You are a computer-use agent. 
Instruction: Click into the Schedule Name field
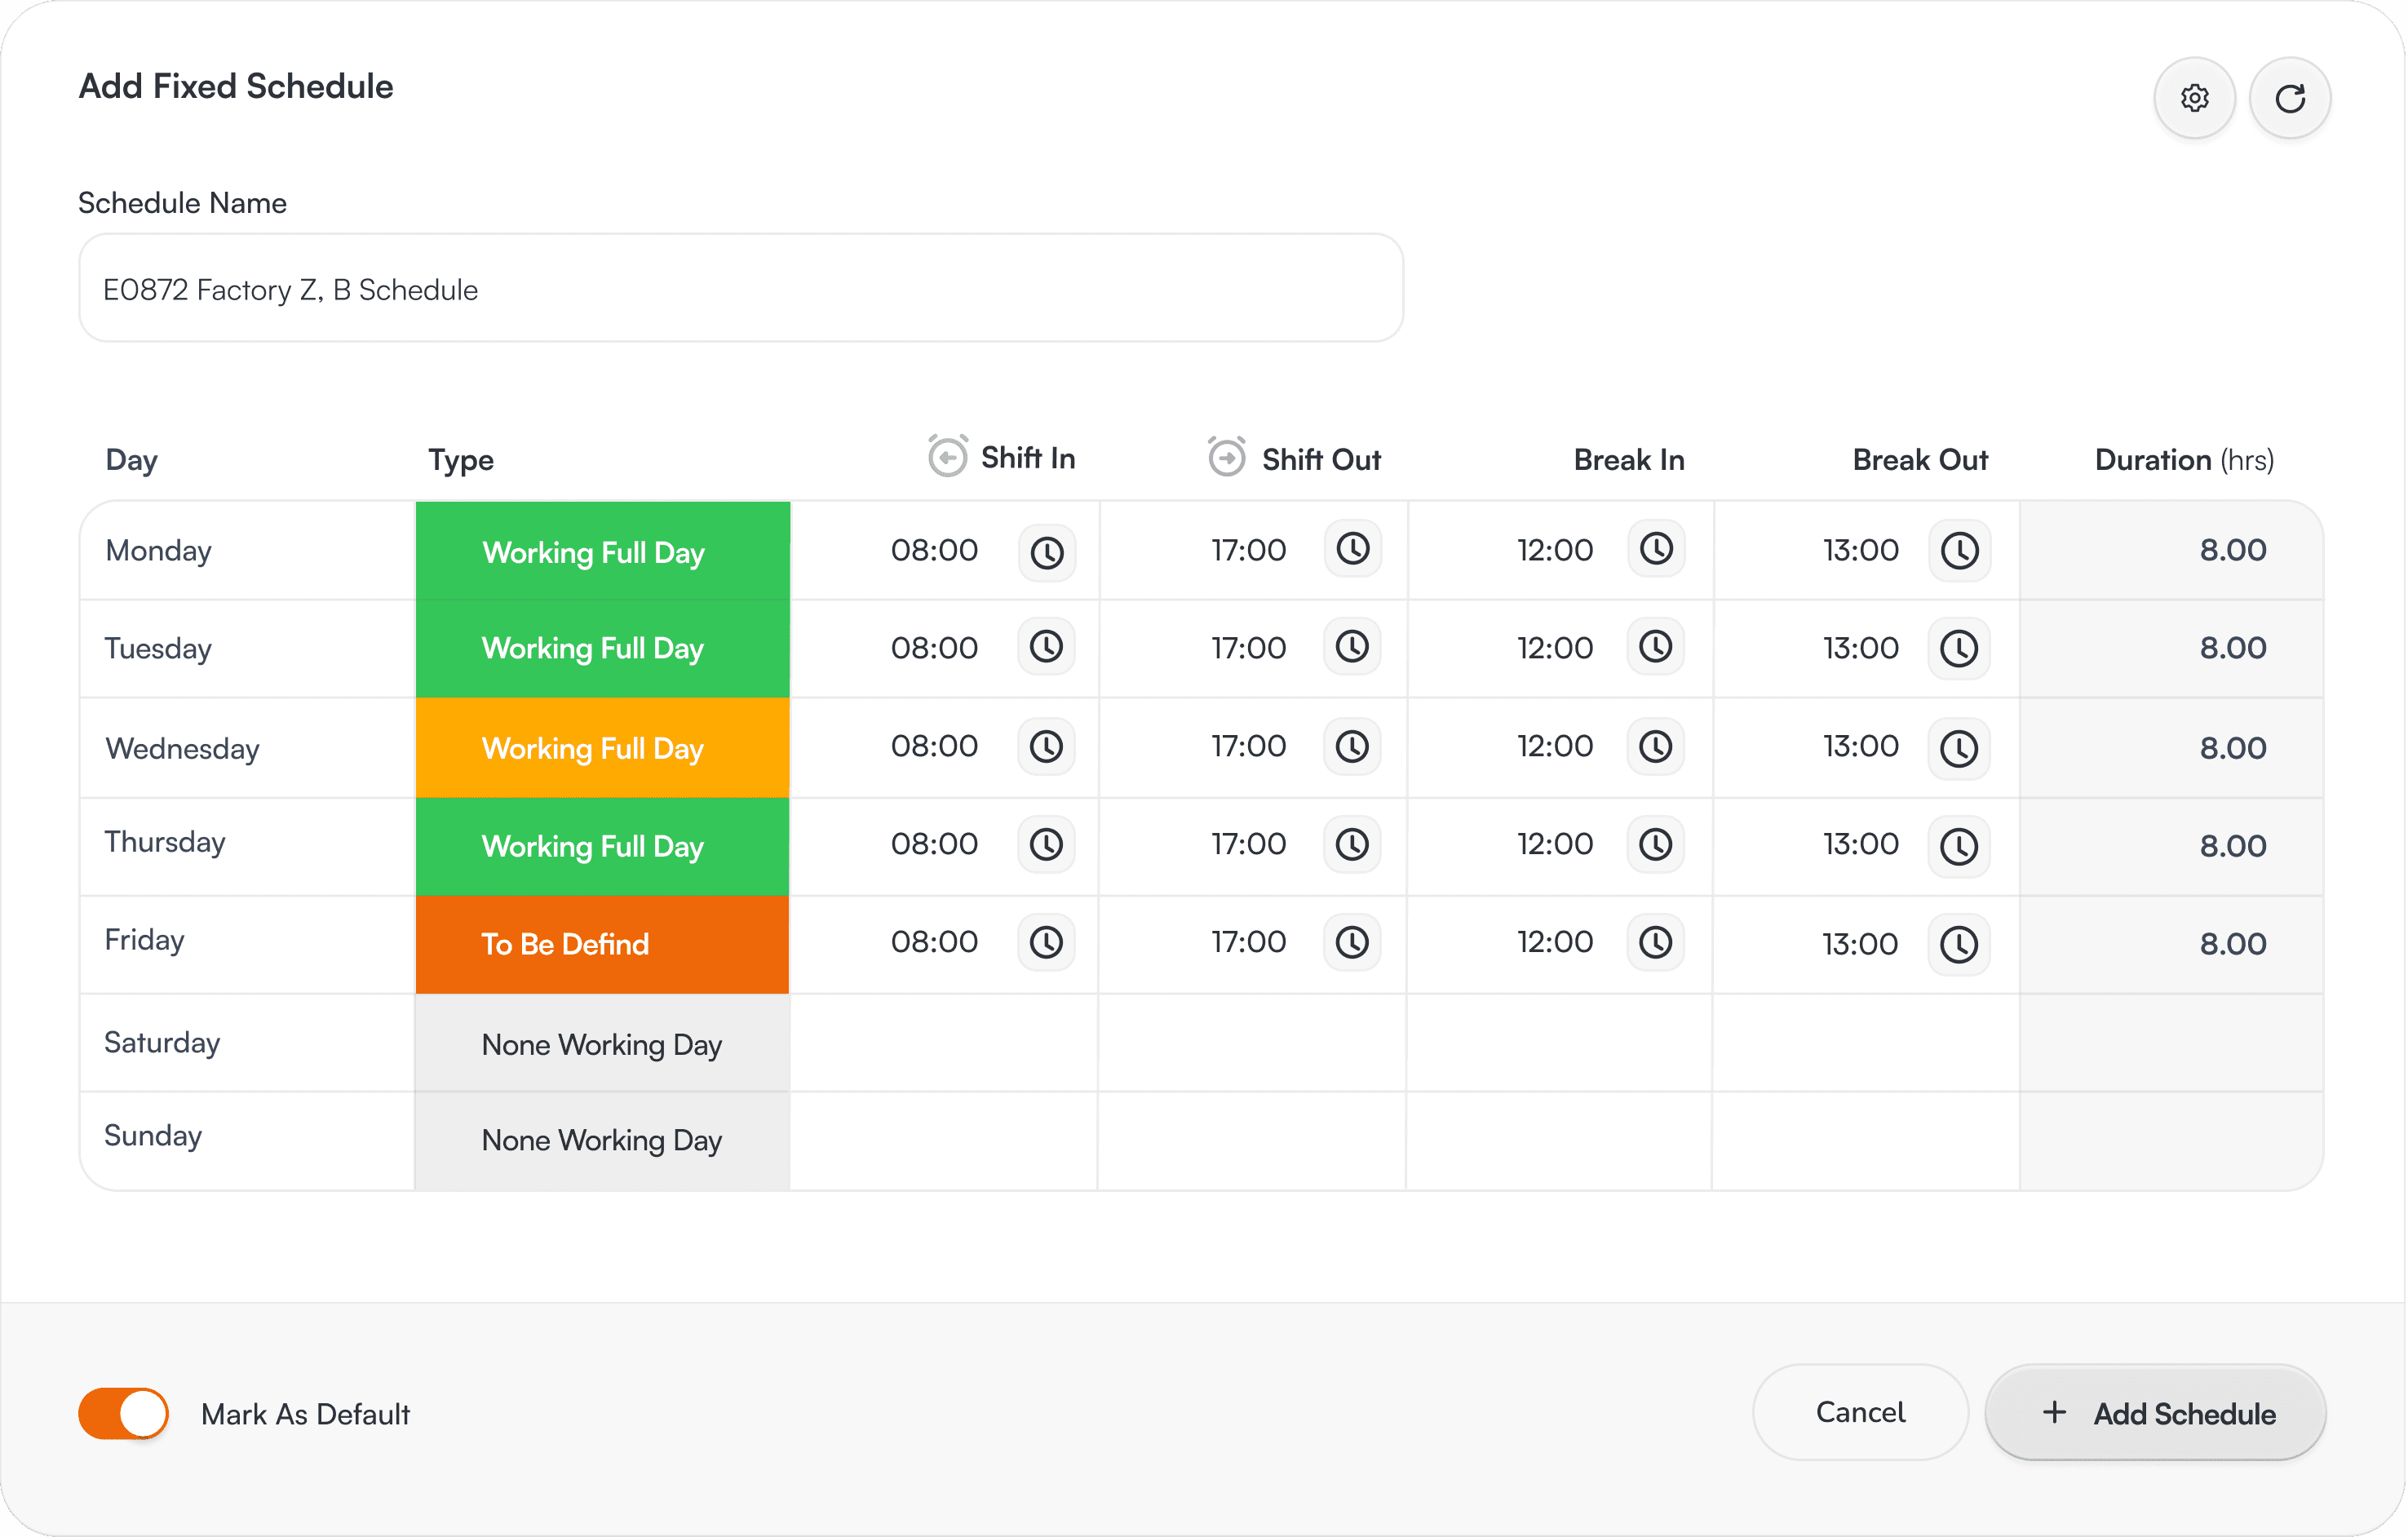[740, 289]
